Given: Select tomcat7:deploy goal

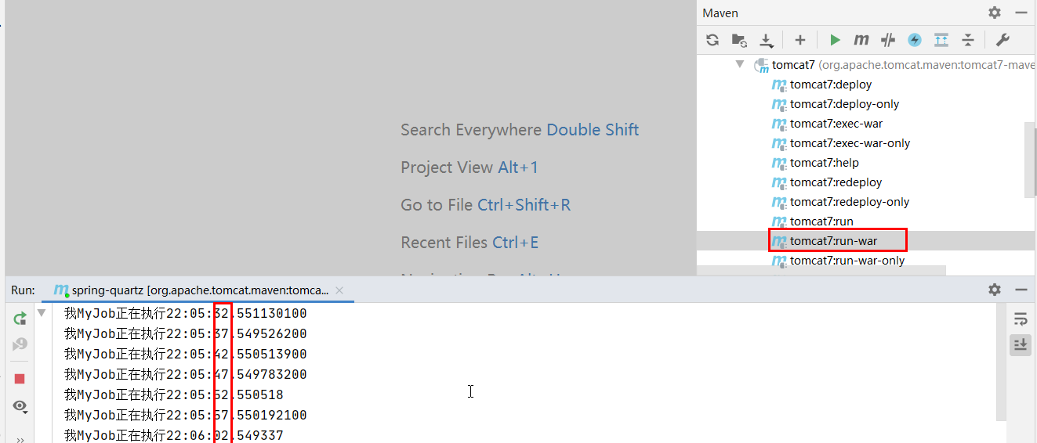Looking at the screenshot, I should 831,85.
